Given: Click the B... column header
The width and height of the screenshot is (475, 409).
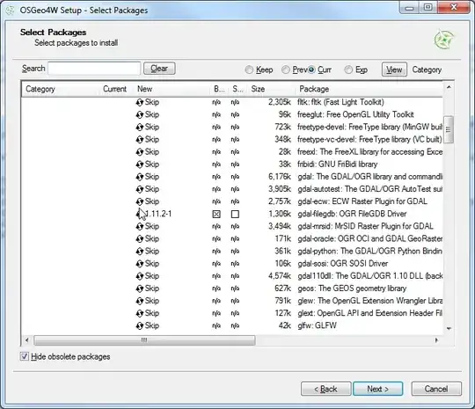Looking at the screenshot, I should [x=219, y=89].
